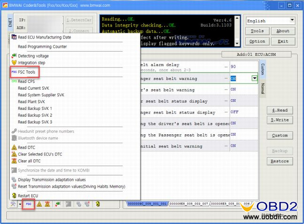Click Reset Transmission adaptation toolbar icon
The height and width of the screenshot is (224, 304).
[87, 204]
